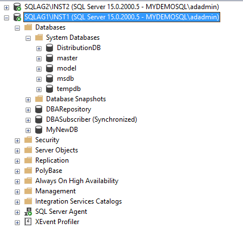
Task: Select the SQL Server Agent label
Action: pyautogui.click(x=61, y=212)
